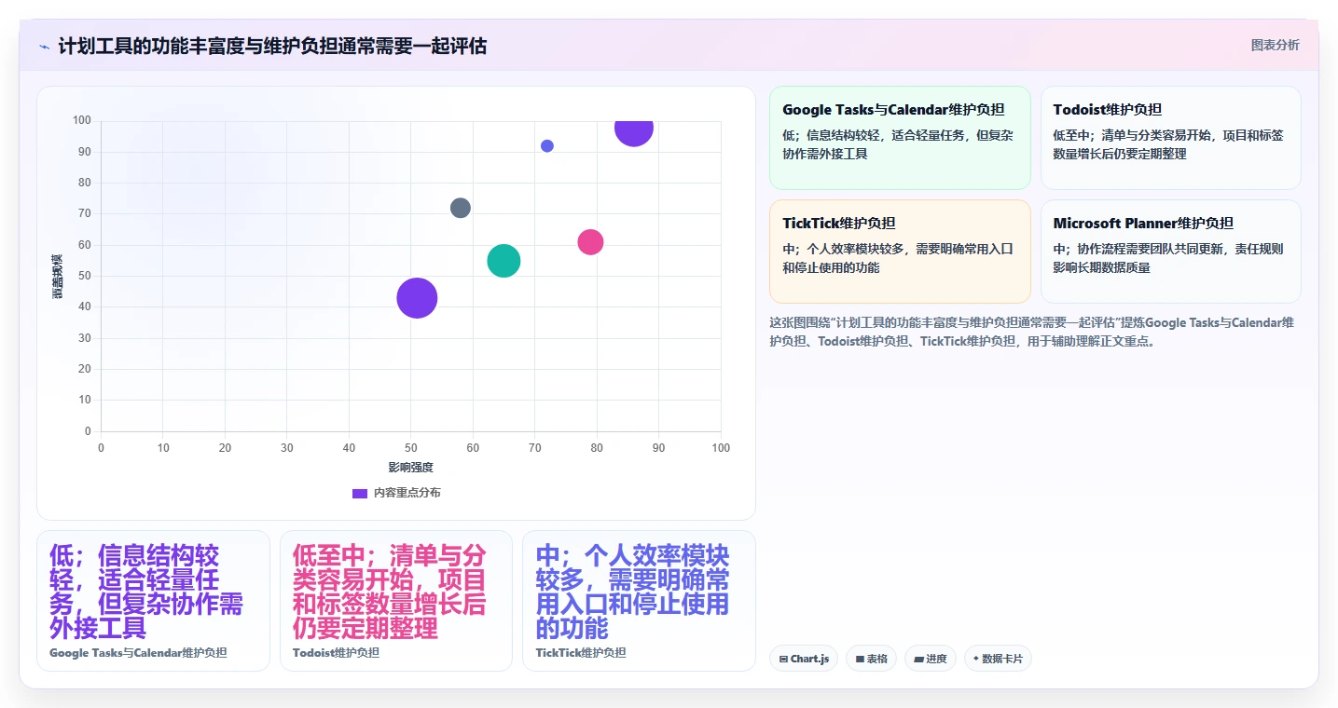This screenshot has width=1338, height=708.
Task: Click TickTick维护负担 caption under blue stat
Action: [x=581, y=653]
